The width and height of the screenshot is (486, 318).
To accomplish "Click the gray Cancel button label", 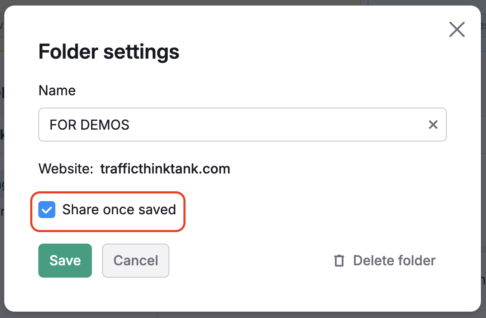I will point(136,261).
